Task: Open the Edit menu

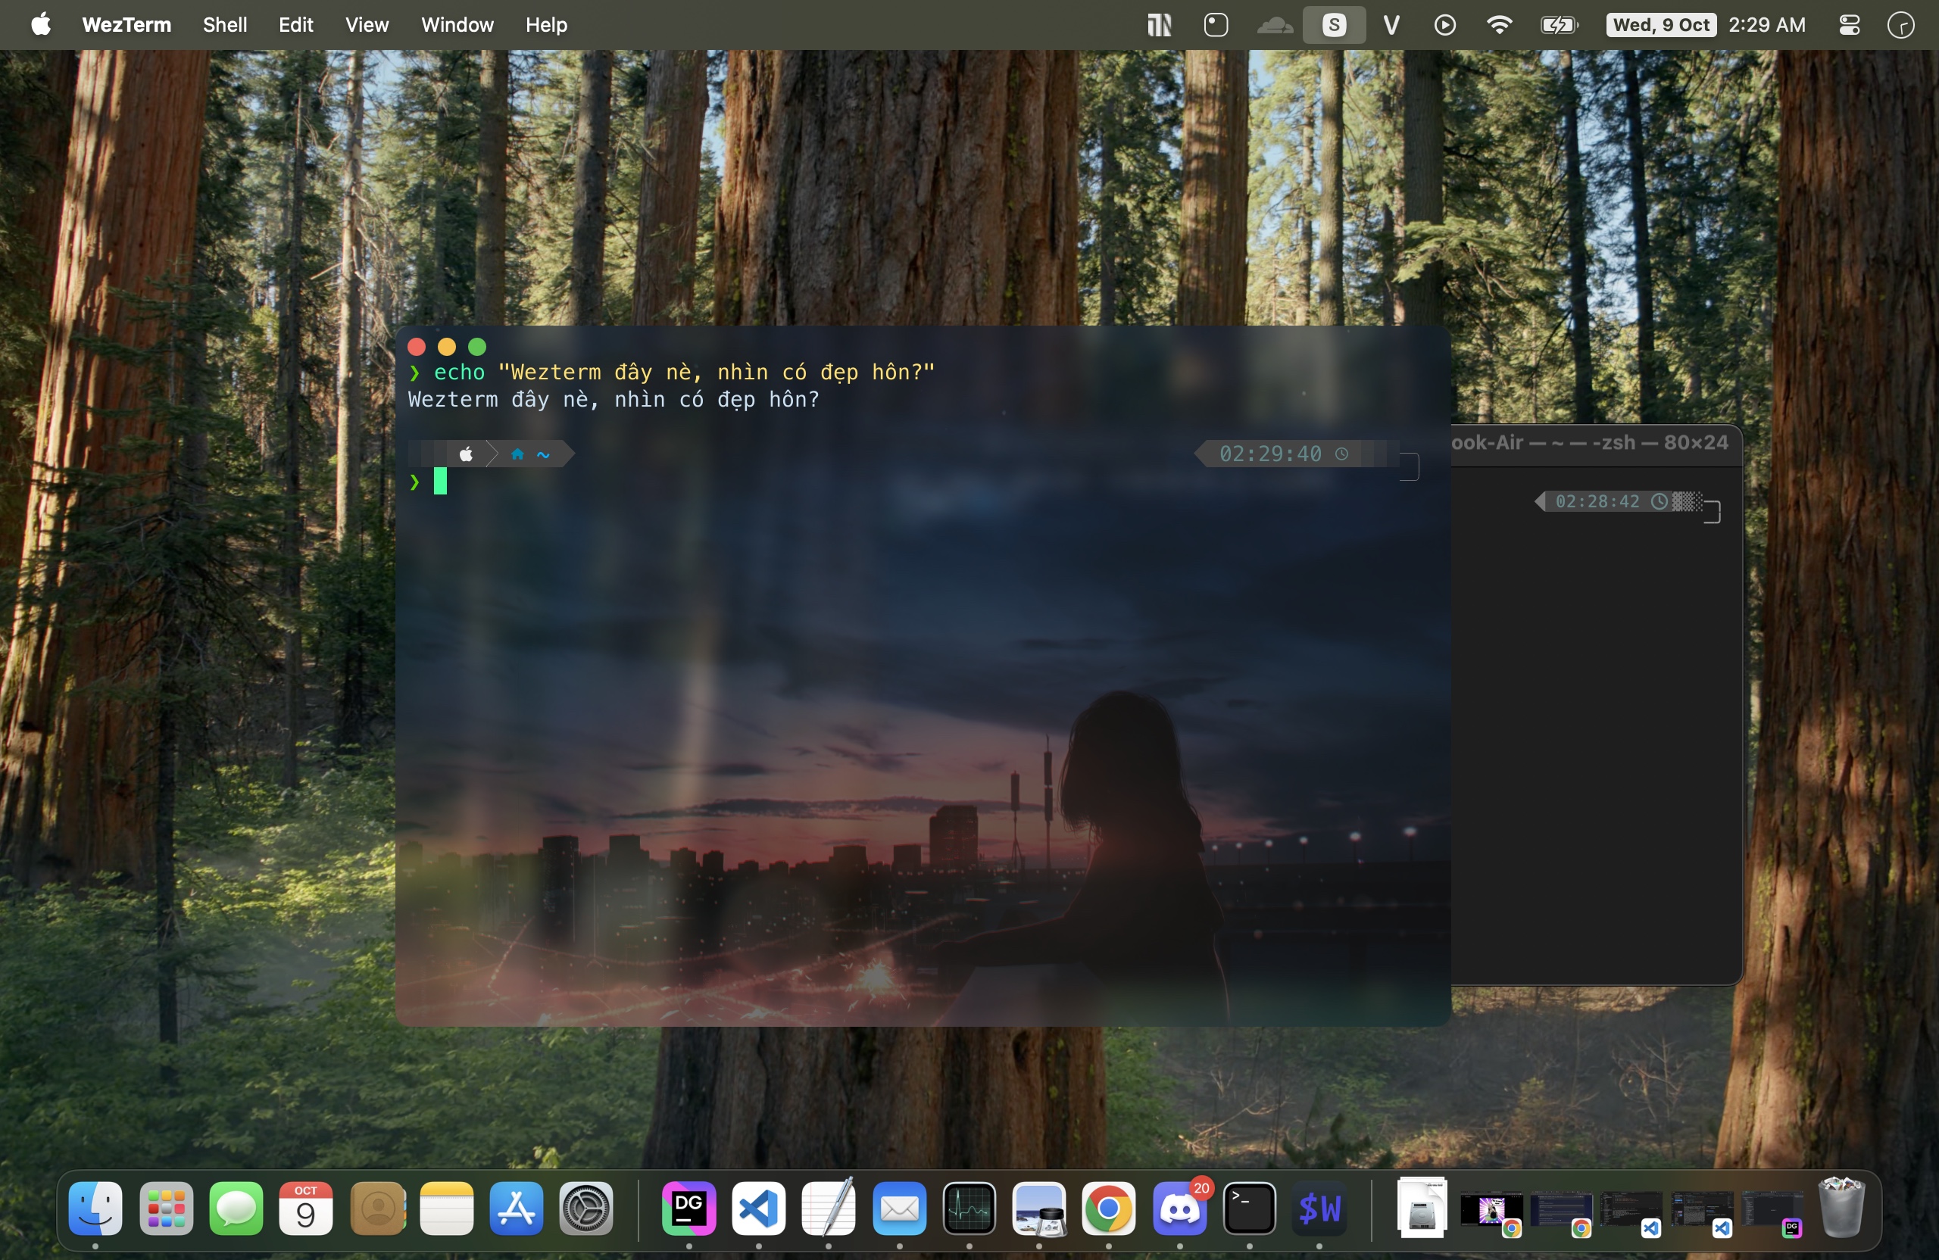Action: (x=295, y=24)
